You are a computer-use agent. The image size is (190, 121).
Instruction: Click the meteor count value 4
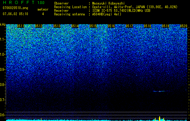[x=43, y=14]
